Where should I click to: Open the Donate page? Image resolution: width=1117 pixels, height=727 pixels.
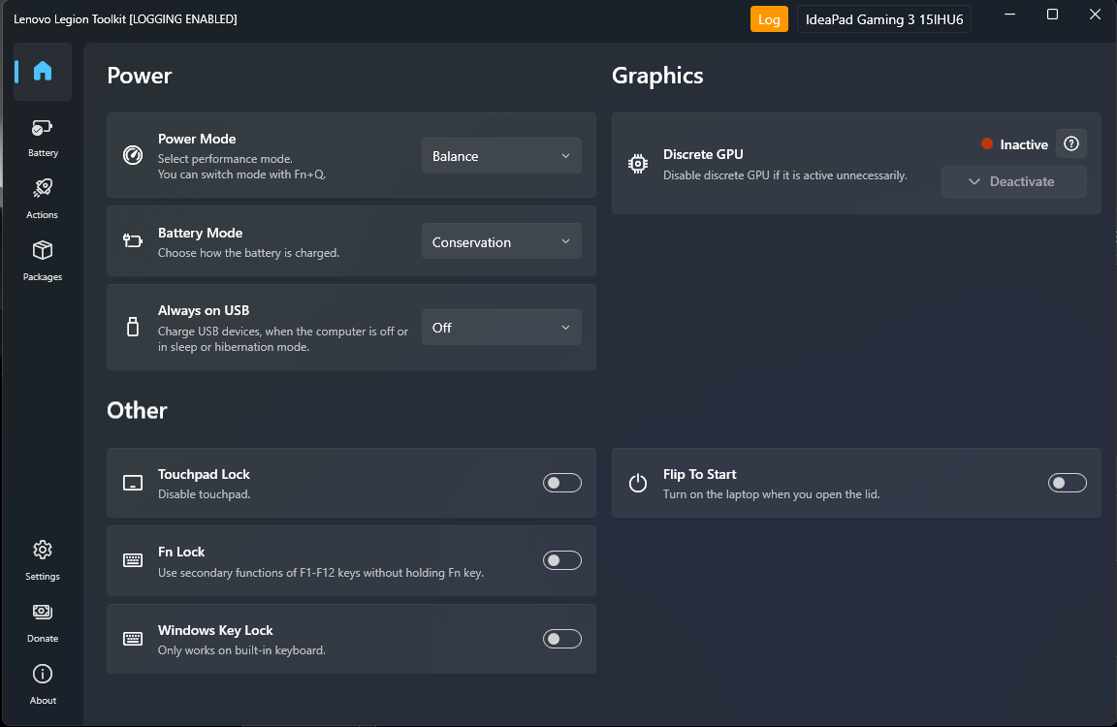coord(43,623)
